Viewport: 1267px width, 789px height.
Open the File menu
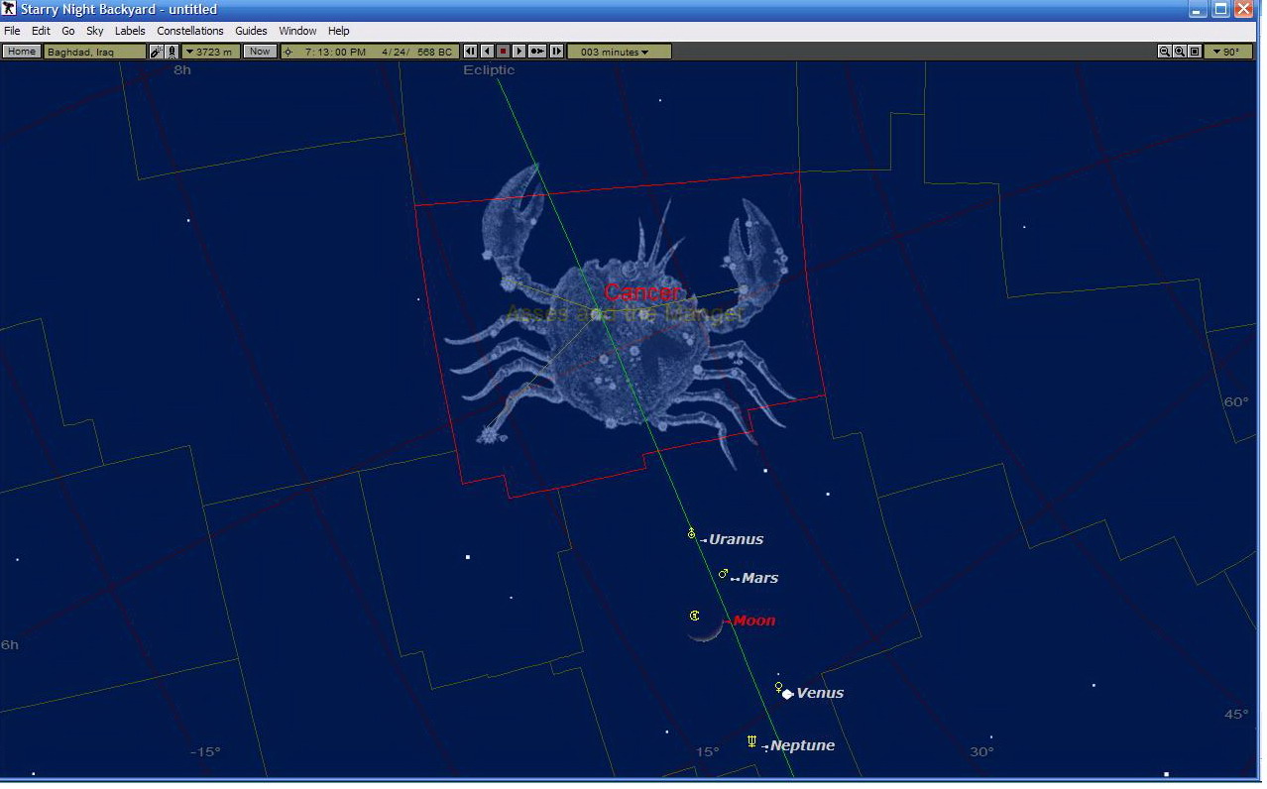pos(12,31)
